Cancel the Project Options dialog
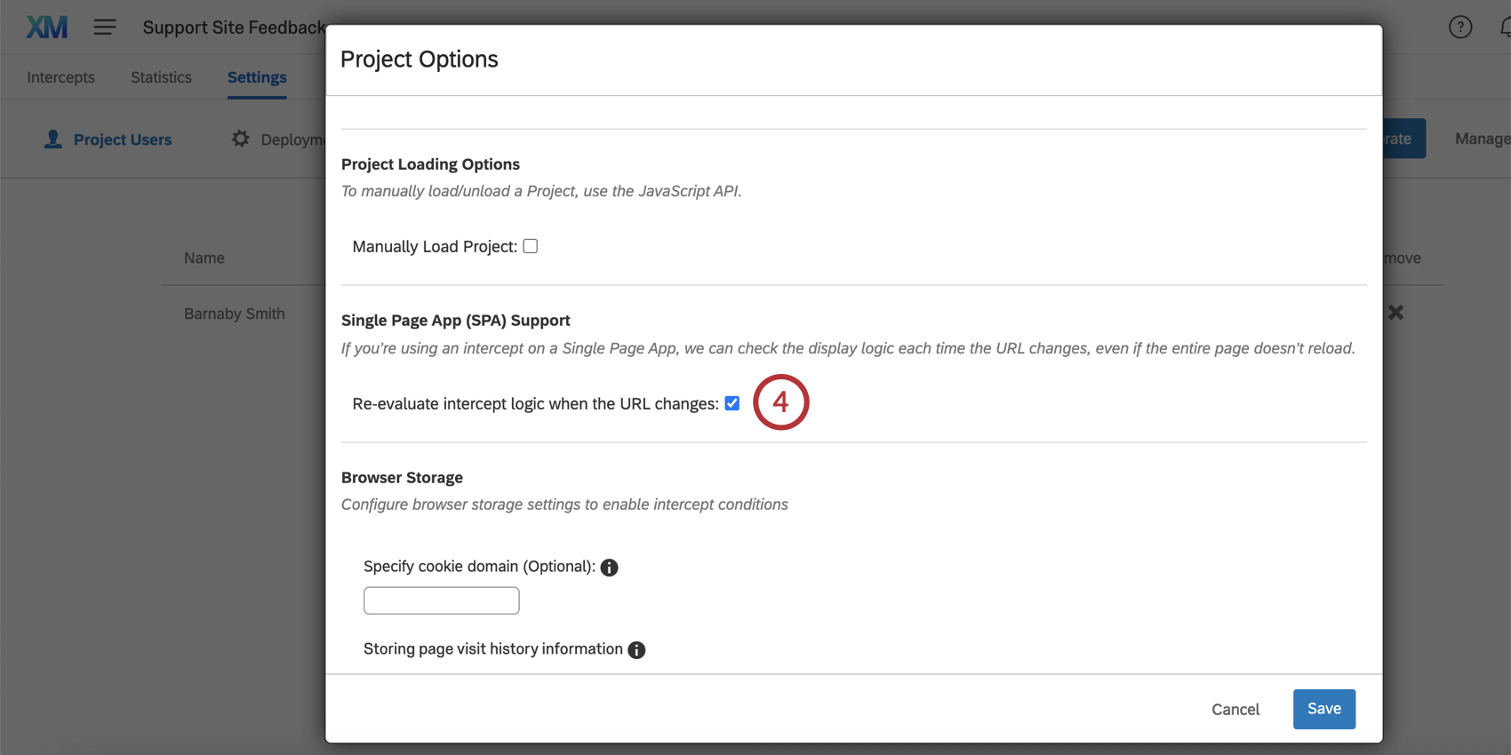 (x=1235, y=710)
